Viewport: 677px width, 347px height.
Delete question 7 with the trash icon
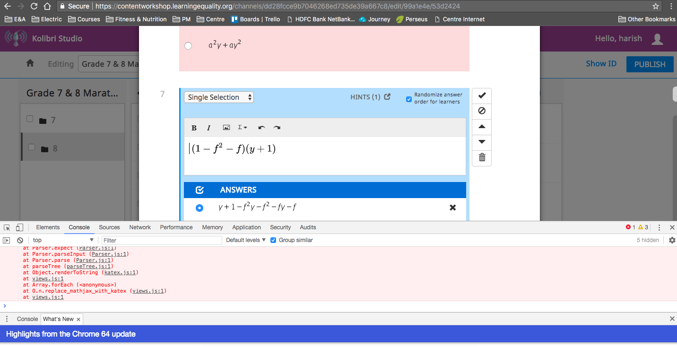click(482, 157)
